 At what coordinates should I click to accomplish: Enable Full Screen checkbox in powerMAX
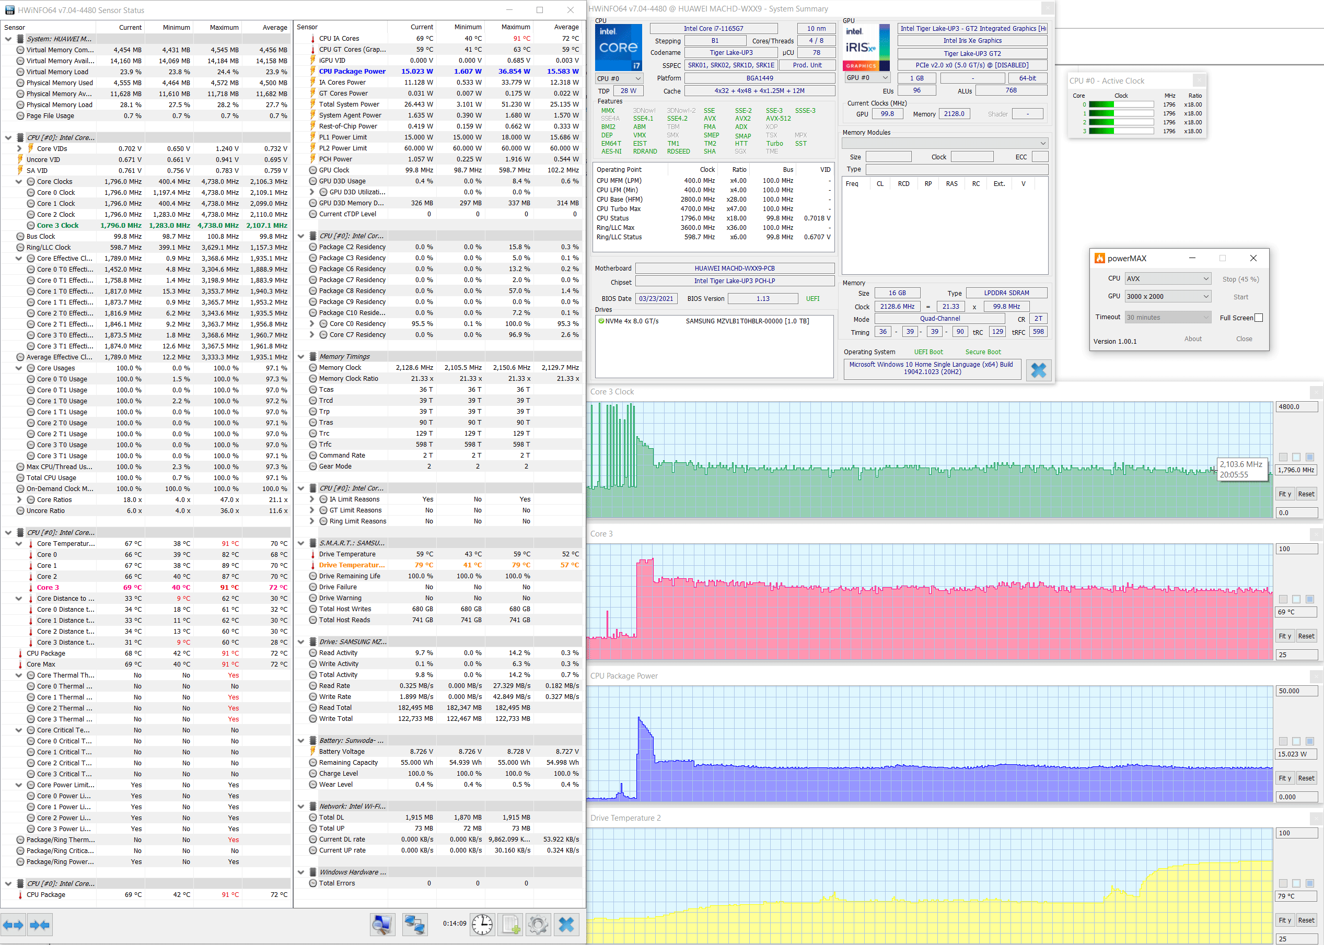coord(1258,318)
